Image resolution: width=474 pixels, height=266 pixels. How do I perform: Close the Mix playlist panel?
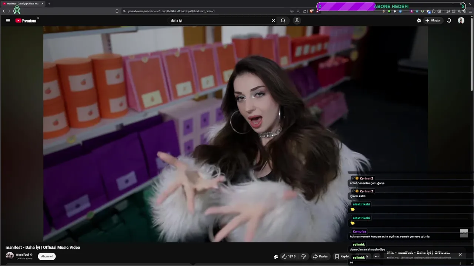(x=460, y=255)
